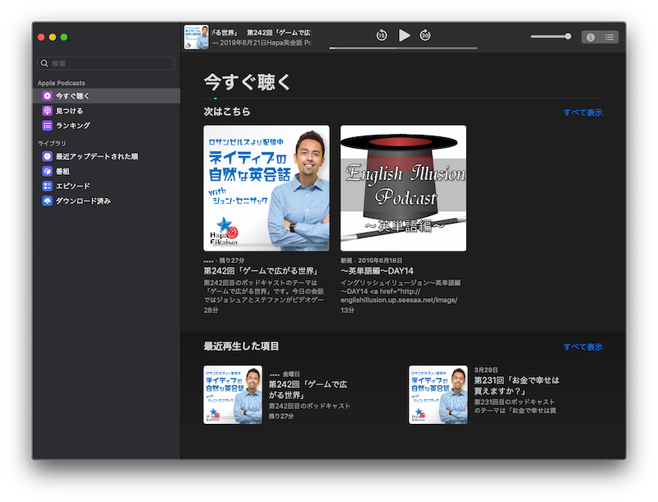
Task: Click the now playing title text in toolbar
Action: [262, 33]
